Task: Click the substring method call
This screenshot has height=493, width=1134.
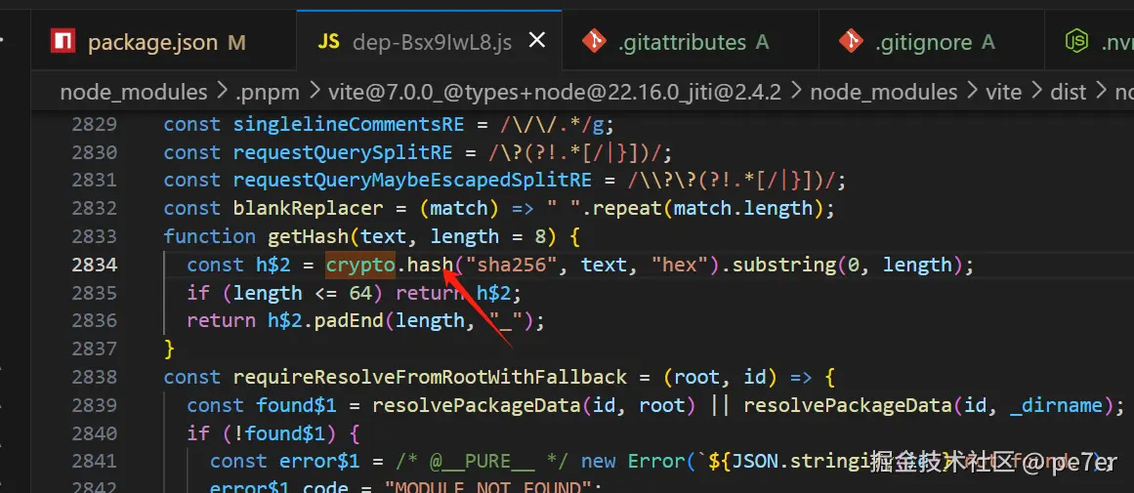Action: pyautogui.click(x=786, y=265)
